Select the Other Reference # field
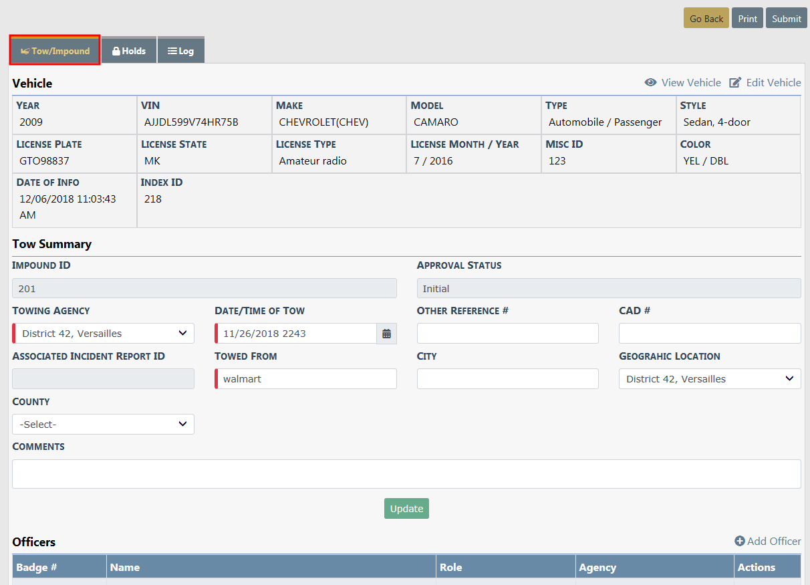This screenshot has height=585, width=810. [507, 334]
